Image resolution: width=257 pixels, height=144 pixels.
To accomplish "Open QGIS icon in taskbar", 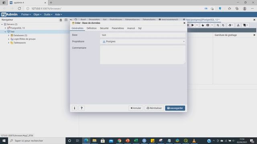I will [186, 140].
